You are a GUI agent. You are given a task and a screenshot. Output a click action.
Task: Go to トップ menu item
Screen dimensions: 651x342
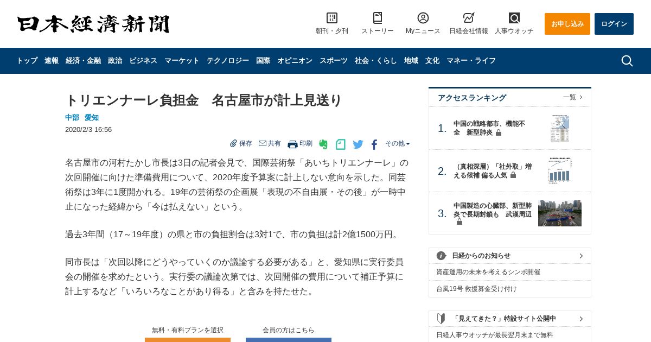click(27, 61)
